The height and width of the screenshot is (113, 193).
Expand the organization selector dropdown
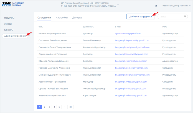click(118, 5)
